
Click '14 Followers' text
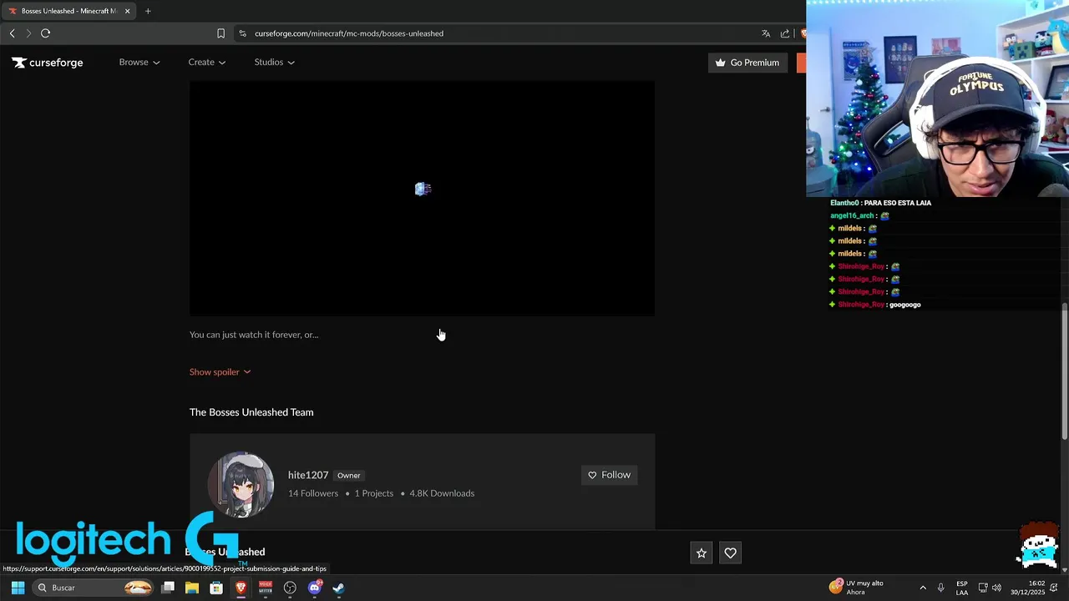(x=313, y=493)
